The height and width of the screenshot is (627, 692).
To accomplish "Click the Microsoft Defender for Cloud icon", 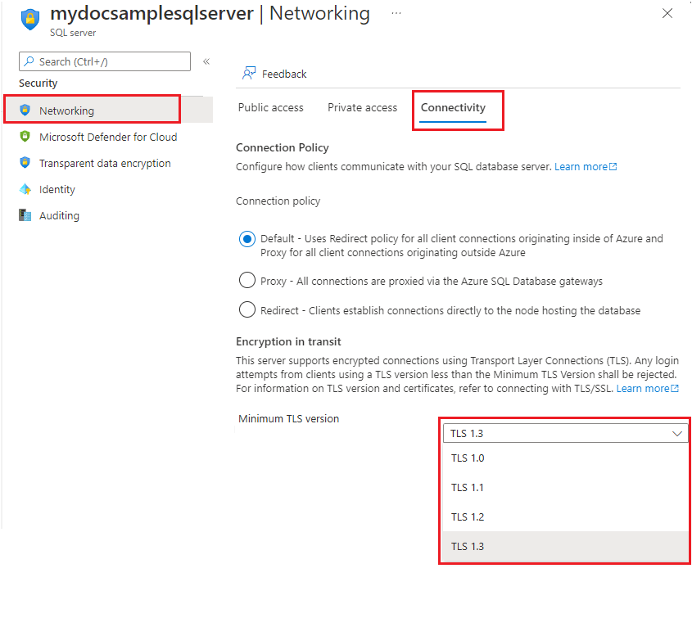I will coord(25,137).
